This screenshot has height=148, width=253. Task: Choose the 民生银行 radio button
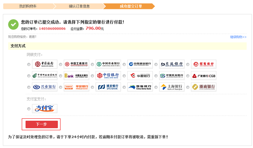[156, 76]
